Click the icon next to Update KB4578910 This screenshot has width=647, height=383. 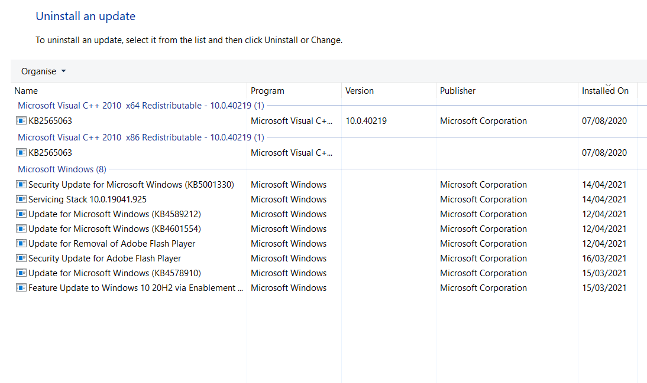22,273
